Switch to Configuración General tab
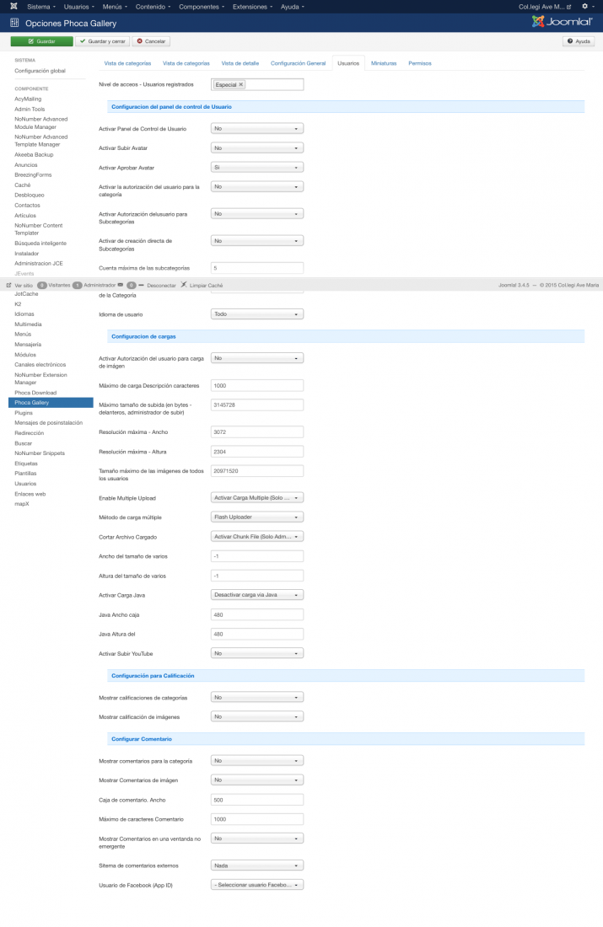Image resolution: width=603 pixels, height=927 pixels. (x=299, y=63)
